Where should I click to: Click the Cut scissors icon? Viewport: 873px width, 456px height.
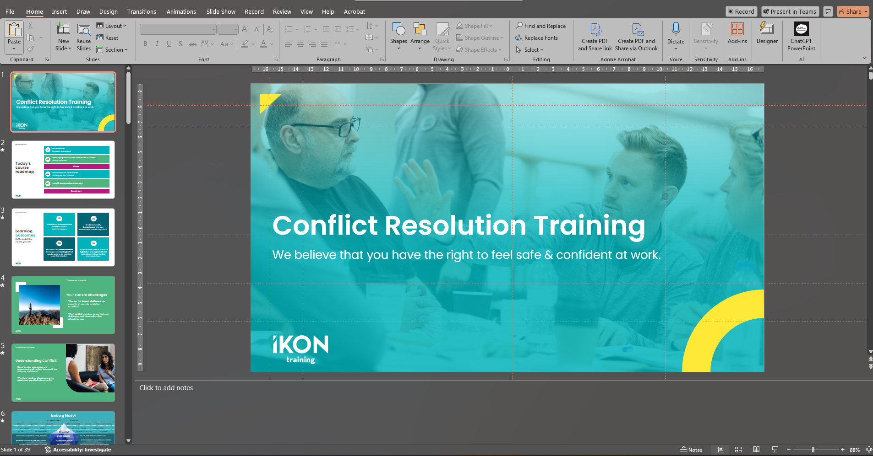pyautogui.click(x=30, y=26)
